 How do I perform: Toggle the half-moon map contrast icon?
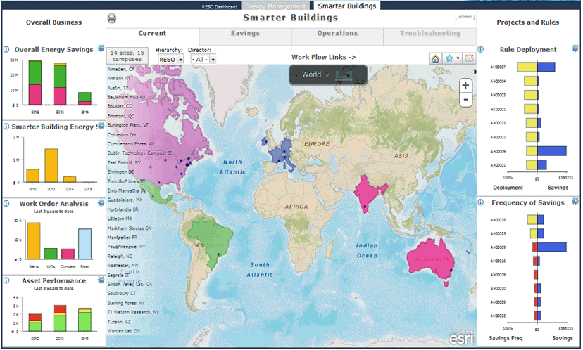tap(474, 71)
